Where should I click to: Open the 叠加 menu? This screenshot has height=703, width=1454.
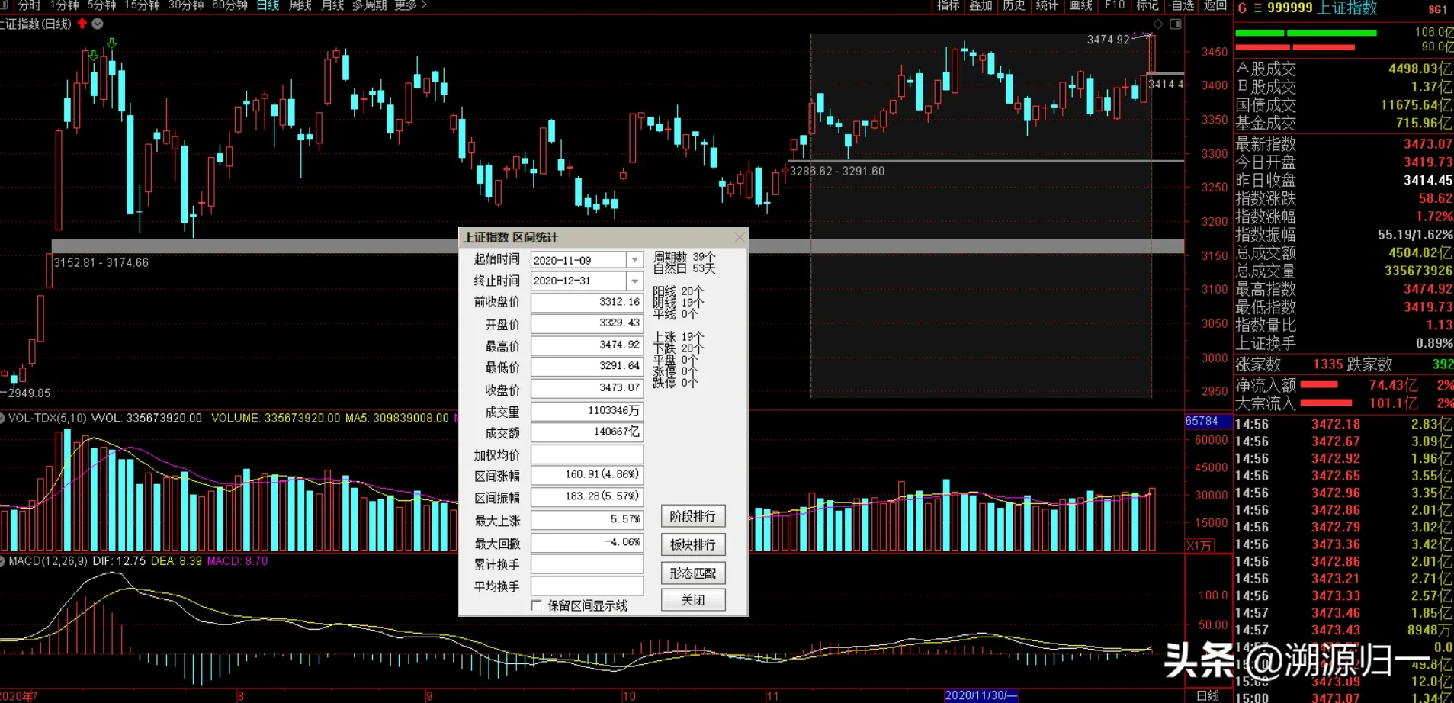[981, 5]
